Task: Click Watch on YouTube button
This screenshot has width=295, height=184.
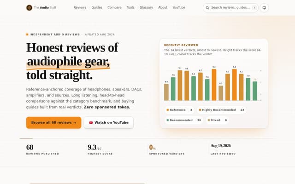Action: [x=109, y=123]
